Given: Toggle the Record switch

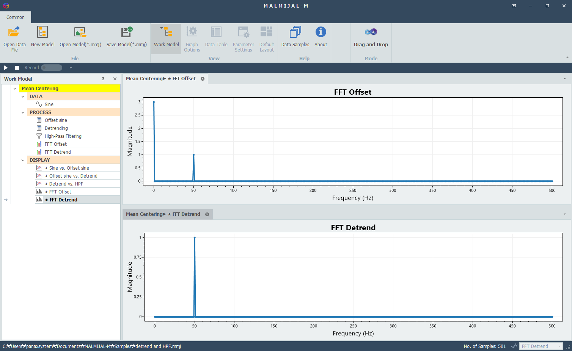Looking at the screenshot, I should coord(52,68).
